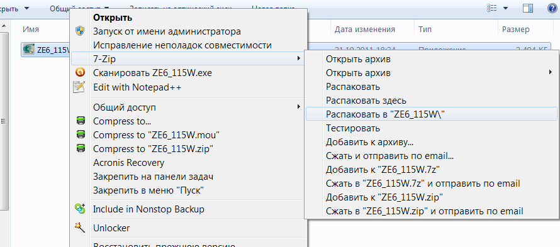
Task: Open the view options dropdown arrow
Action: (x=505, y=8)
